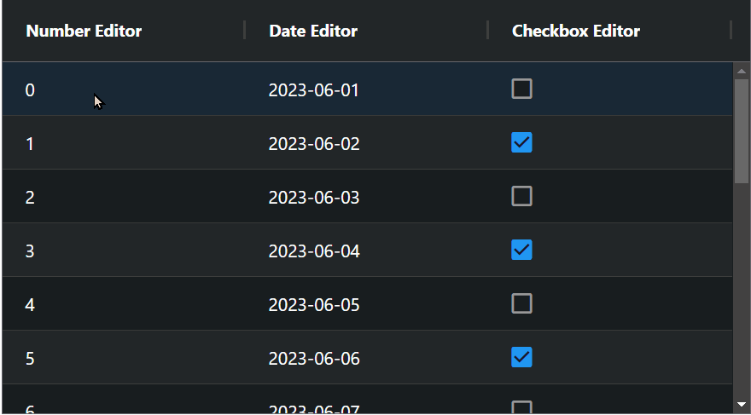751x415 pixels.
Task: Uncheck the checkbox for 2023-06-04
Action: pos(521,250)
